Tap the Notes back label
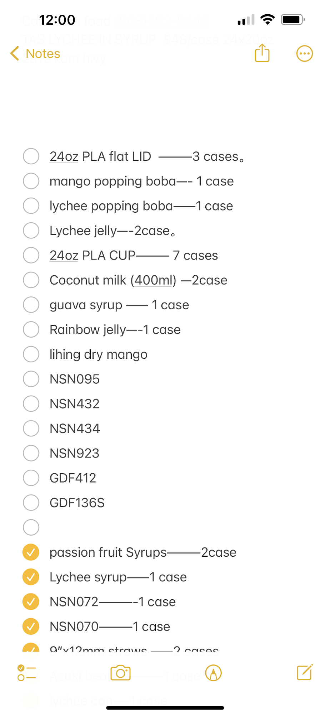Viewport: 330px width, 716px height. pyautogui.click(x=43, y=54)
